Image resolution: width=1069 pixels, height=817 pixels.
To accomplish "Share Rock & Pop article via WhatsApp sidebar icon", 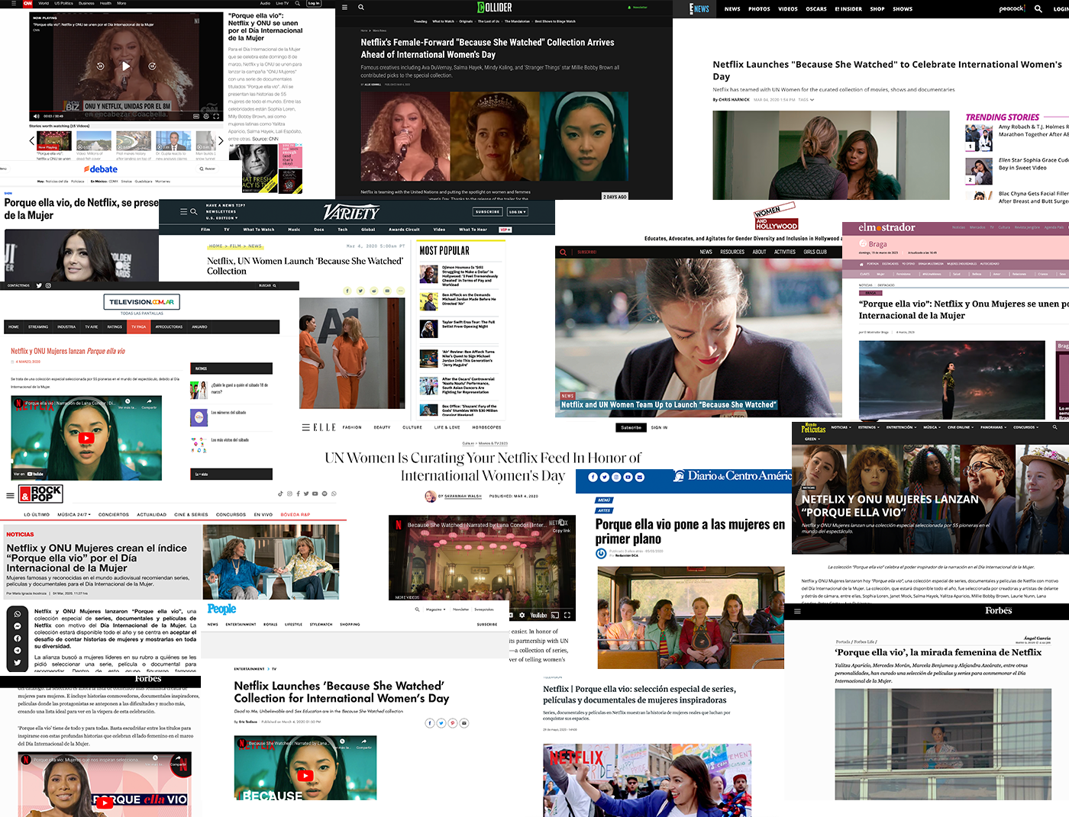I will [17, 613].
